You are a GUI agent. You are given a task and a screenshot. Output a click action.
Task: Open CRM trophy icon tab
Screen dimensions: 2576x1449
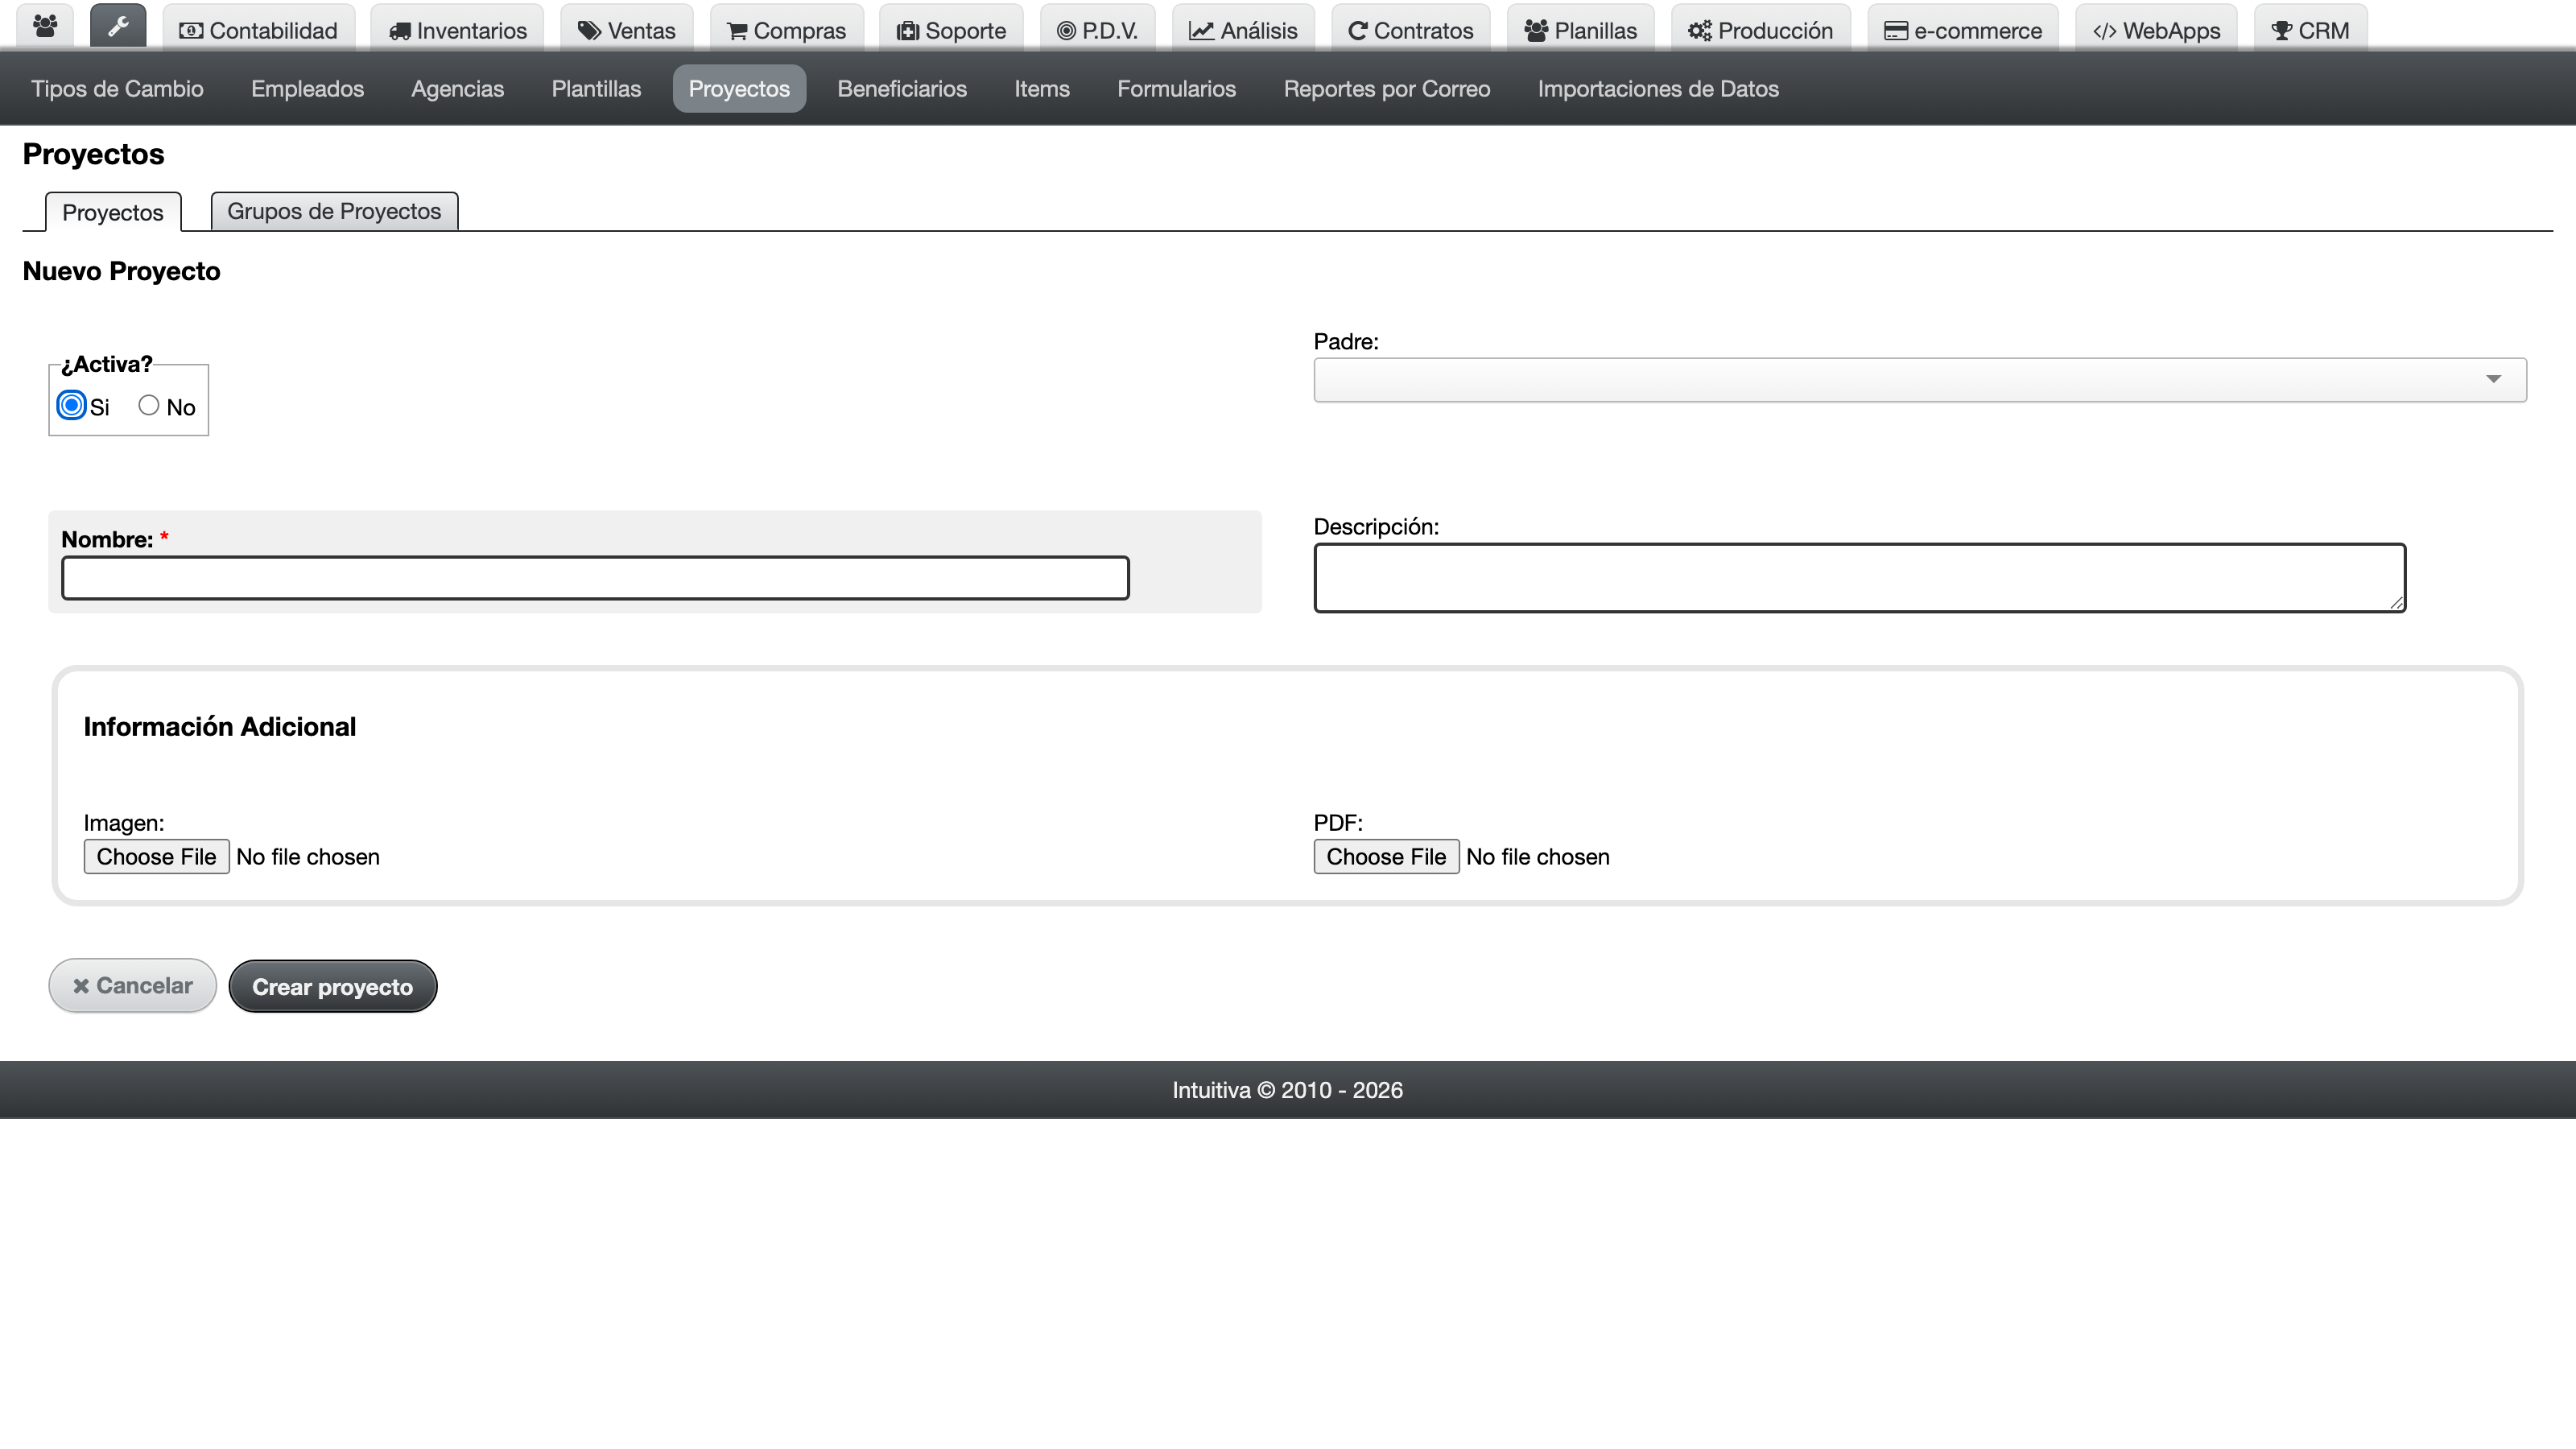(x=2310, y=30)
